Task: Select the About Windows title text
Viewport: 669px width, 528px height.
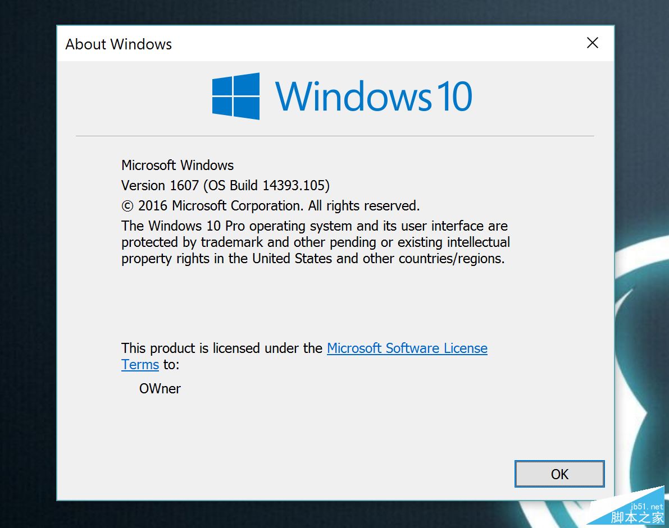Action: [118, 44]
